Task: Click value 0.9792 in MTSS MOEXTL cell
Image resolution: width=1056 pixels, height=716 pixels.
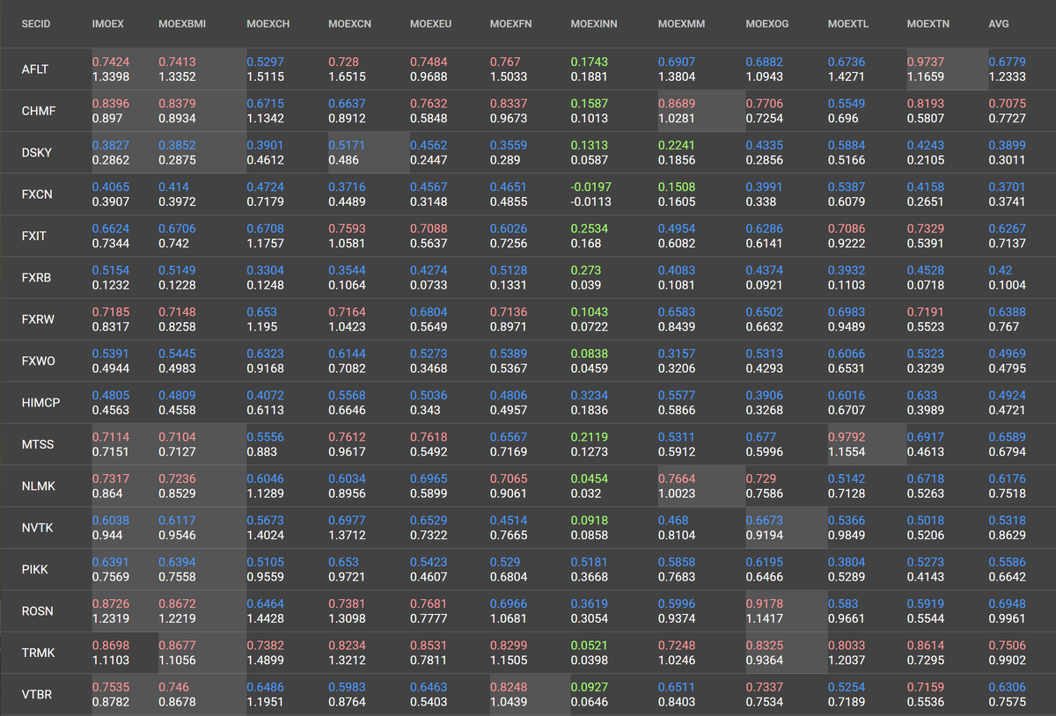Action: [x=846, y=437]
